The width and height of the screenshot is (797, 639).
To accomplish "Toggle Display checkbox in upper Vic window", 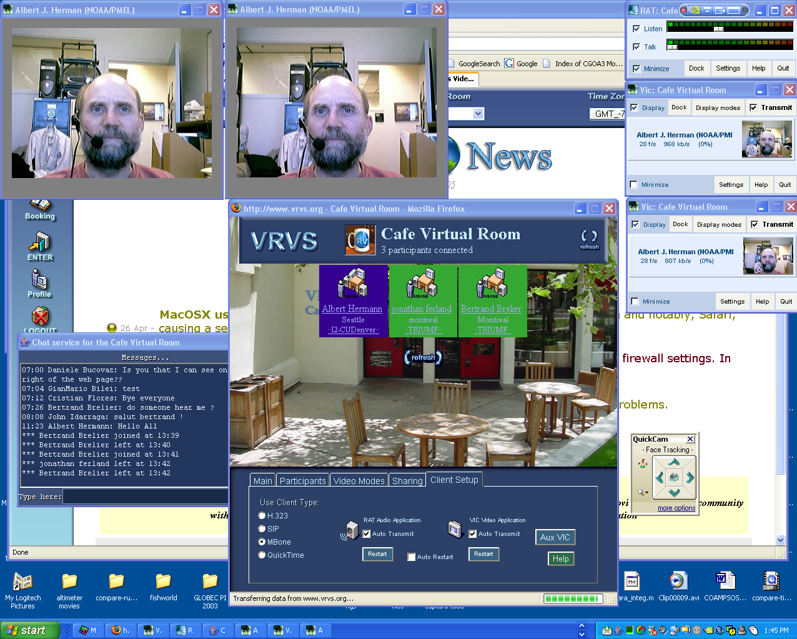I will point(635,107).
